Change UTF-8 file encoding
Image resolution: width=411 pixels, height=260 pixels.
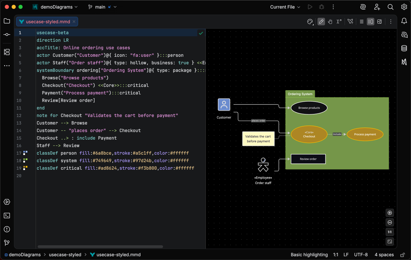pos(361,255)
